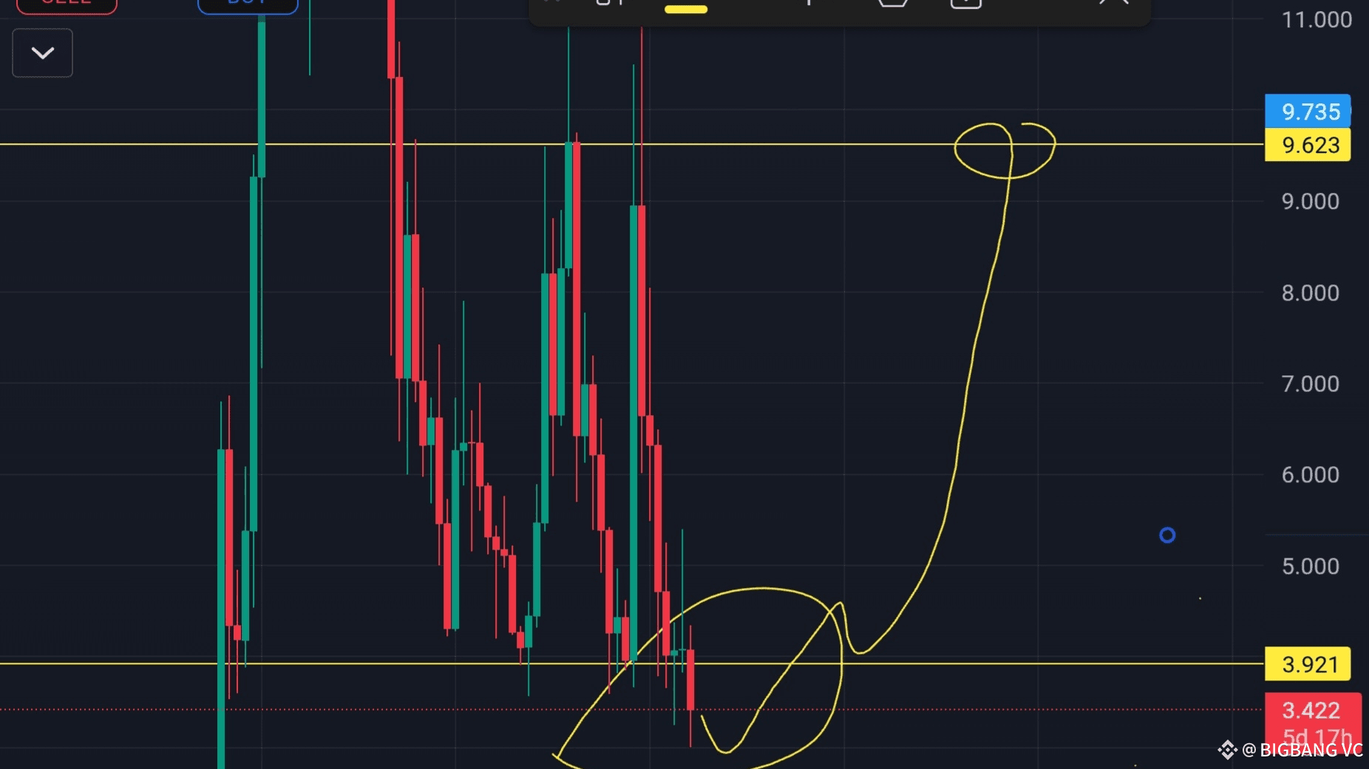Screen dimensions: 1369x769
Task: Tap the blue BUY button
Action: [x=248, y=5]
